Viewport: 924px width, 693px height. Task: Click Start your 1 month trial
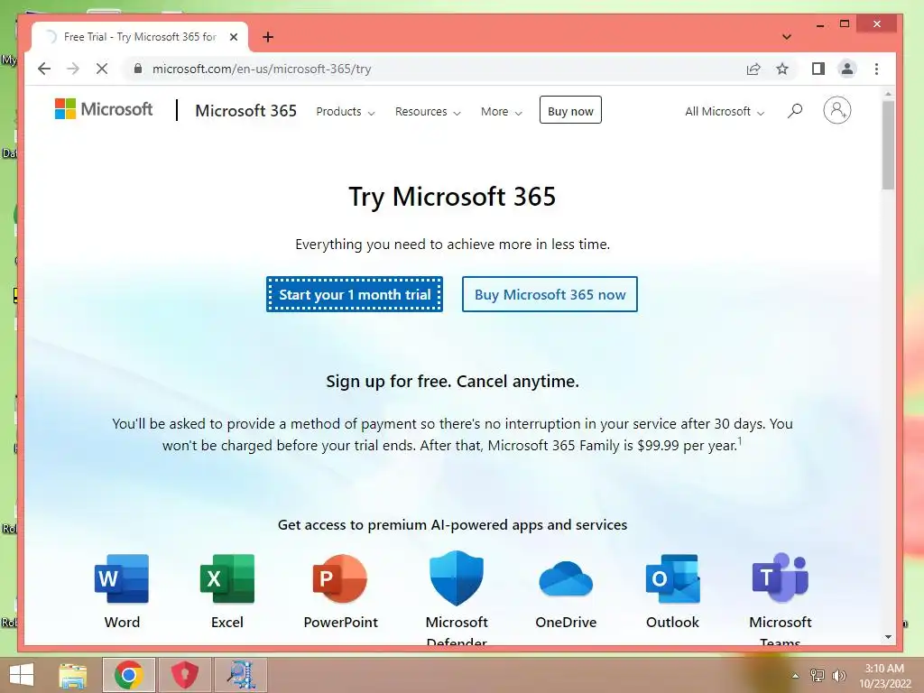(x=354, y=294)
